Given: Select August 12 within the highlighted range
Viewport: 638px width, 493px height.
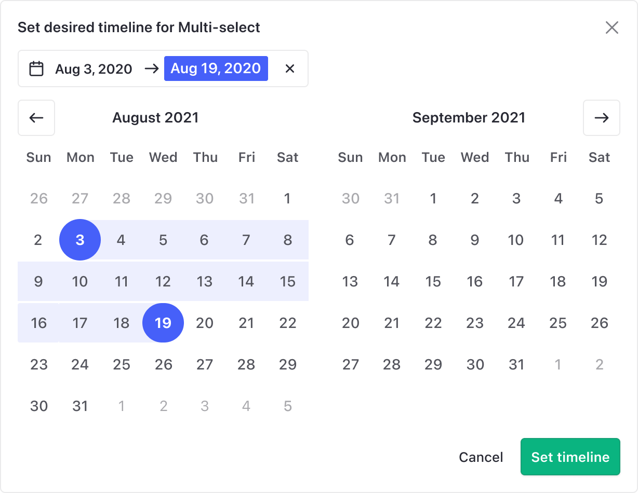Looking at the screenshot, I should pos(163,281).
